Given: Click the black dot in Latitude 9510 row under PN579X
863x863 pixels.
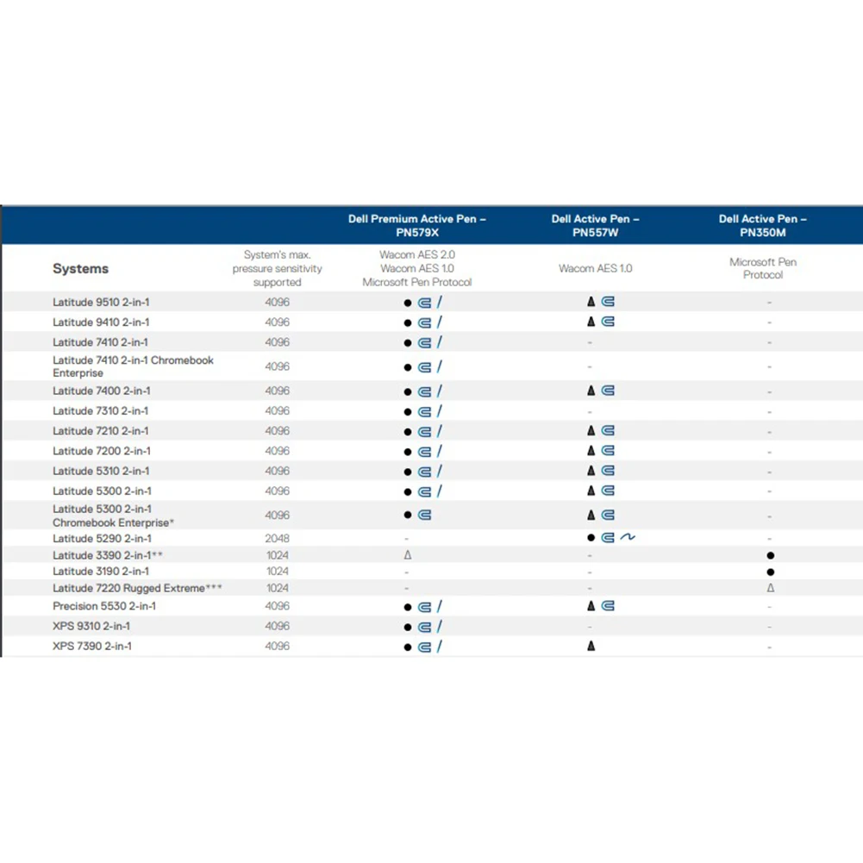Looking at the screenshot, I should (x=407, y=303).
